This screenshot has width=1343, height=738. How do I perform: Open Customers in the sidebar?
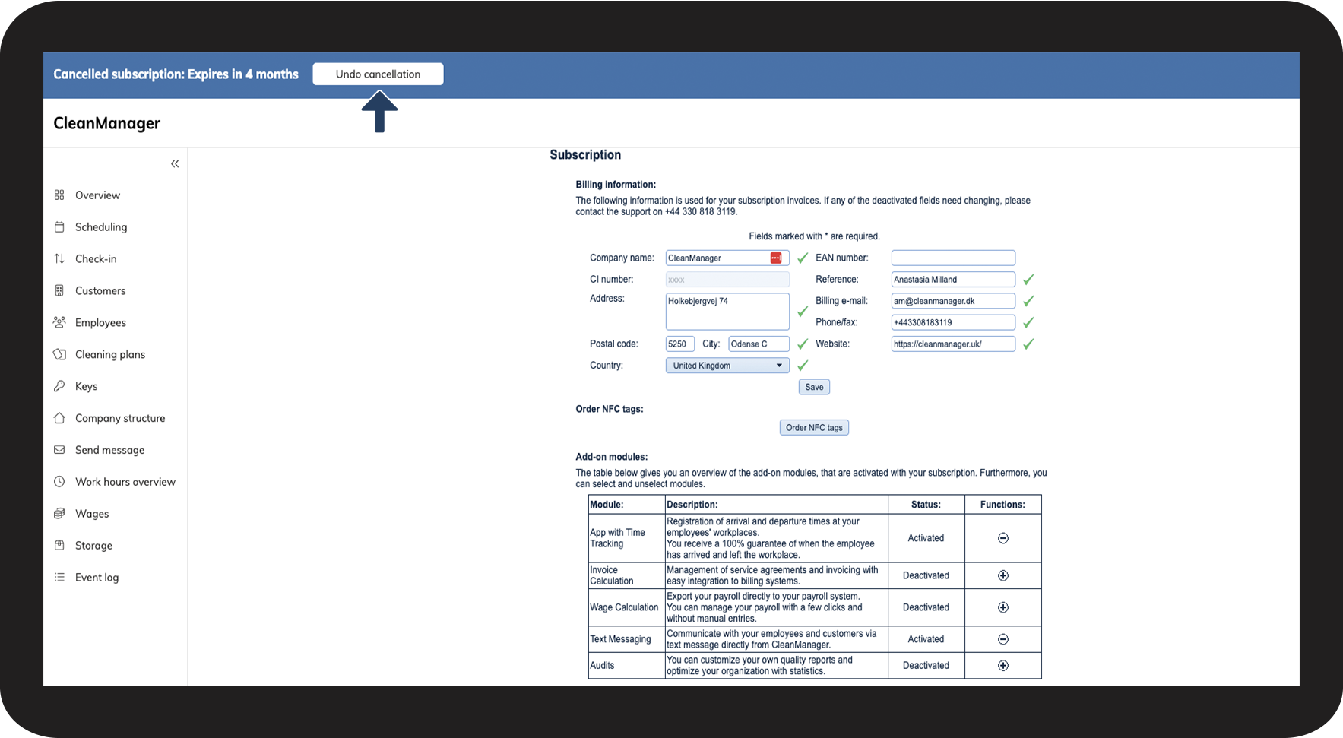pyautogui.click(x=100, y=291)
